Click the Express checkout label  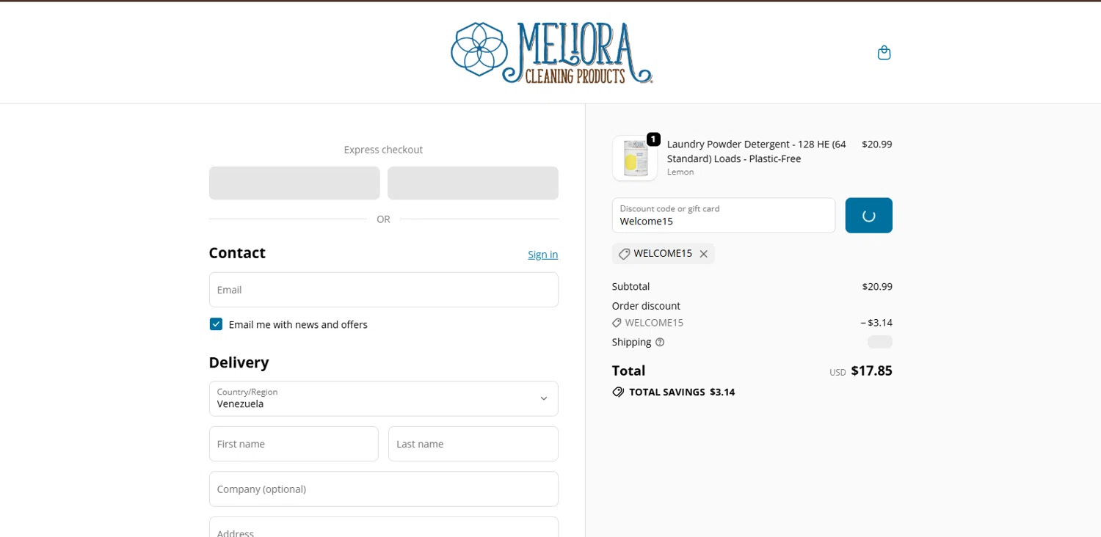coord(383,150)
